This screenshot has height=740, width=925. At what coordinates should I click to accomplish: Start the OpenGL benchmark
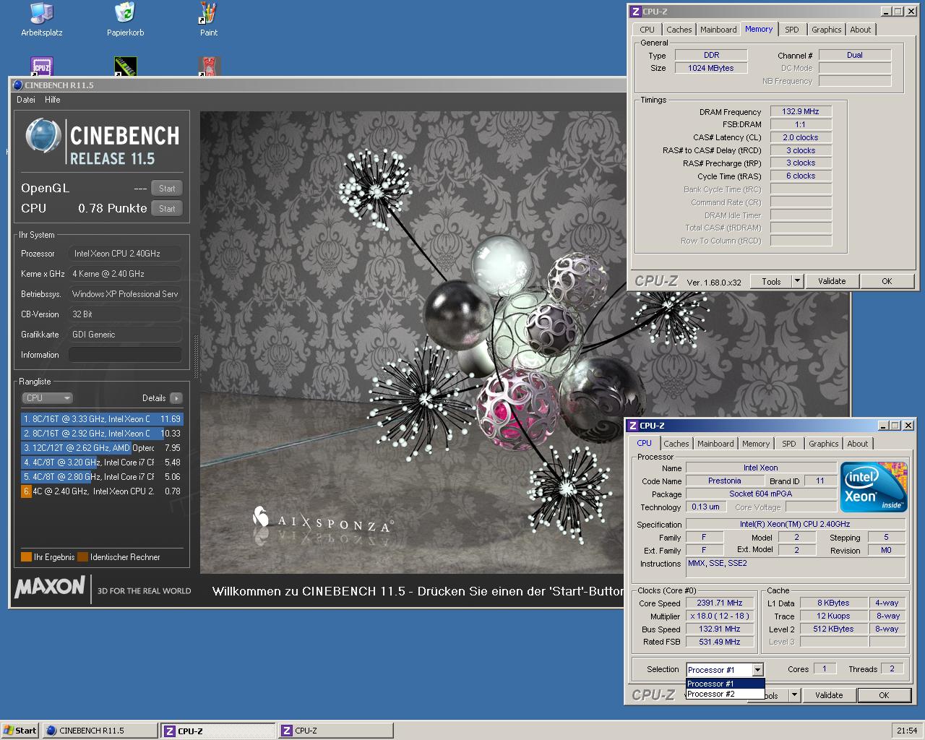(167, 188)
